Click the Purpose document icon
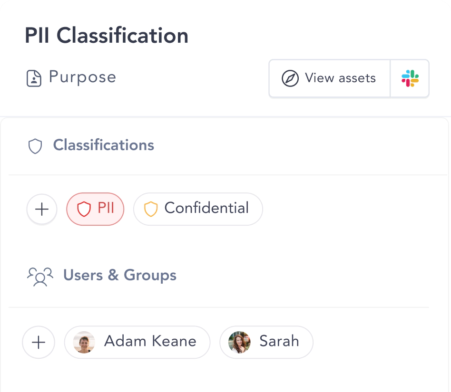 (x=34, y=78)
